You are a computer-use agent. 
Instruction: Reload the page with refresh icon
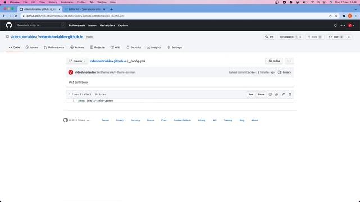[16, 16]
